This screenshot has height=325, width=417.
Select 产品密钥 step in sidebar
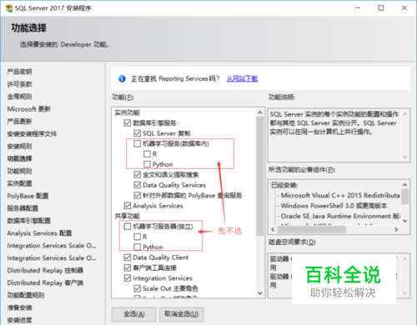pyautogui.click(x=19, y=72)
